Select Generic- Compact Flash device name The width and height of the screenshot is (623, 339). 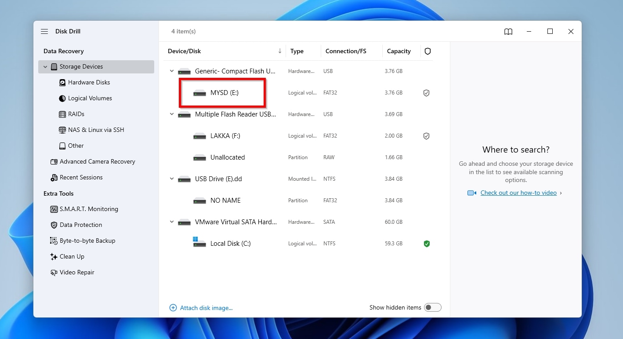coord(235,71)
